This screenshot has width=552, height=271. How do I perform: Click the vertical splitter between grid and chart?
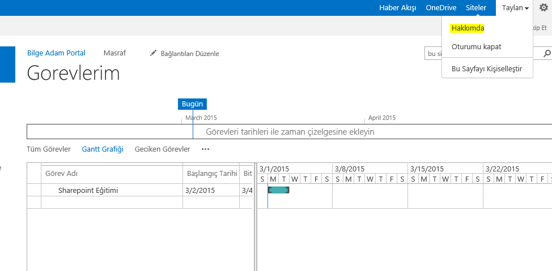pyautogui.click(x=255, y=217)
